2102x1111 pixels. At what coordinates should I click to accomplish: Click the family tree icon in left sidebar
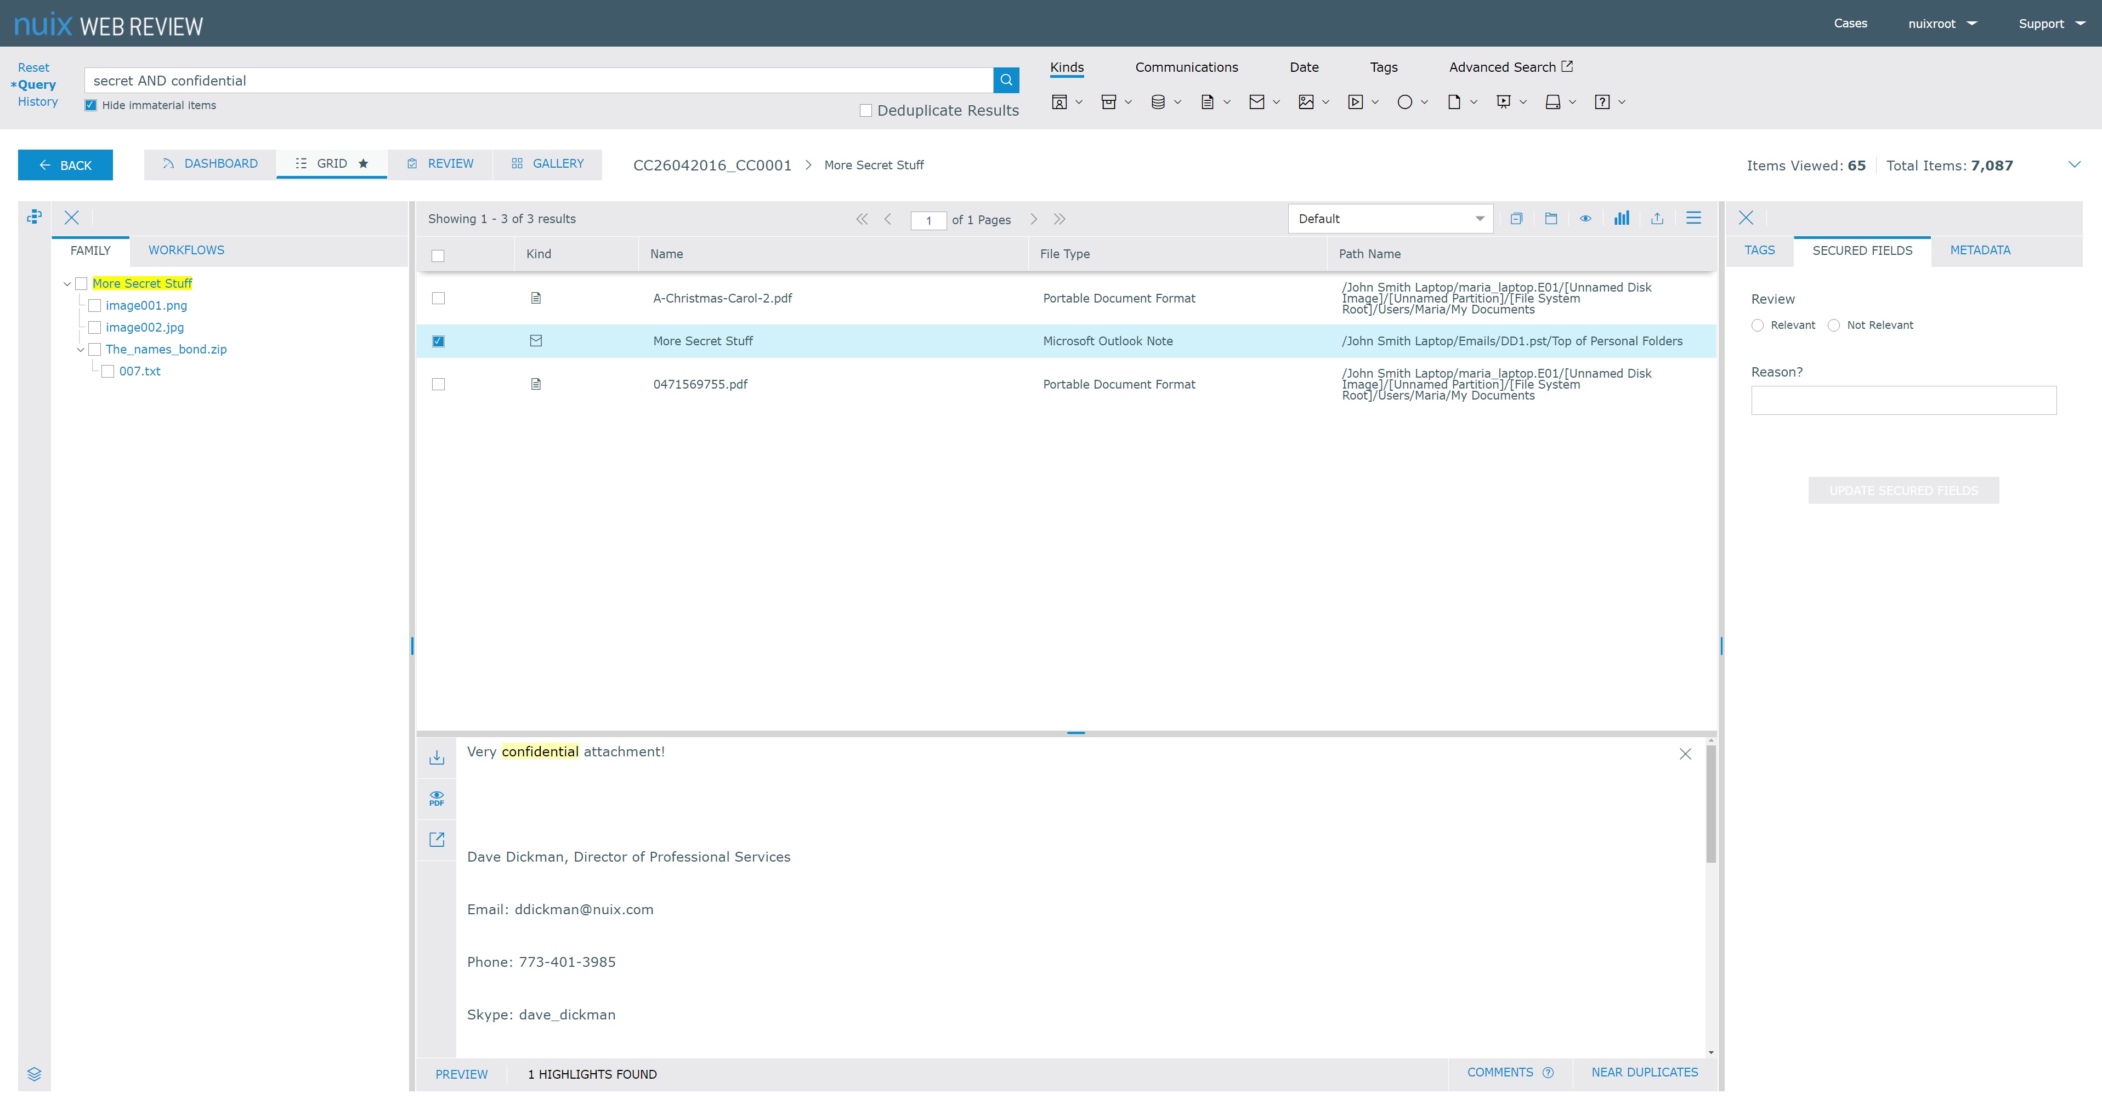coord(34,217)
